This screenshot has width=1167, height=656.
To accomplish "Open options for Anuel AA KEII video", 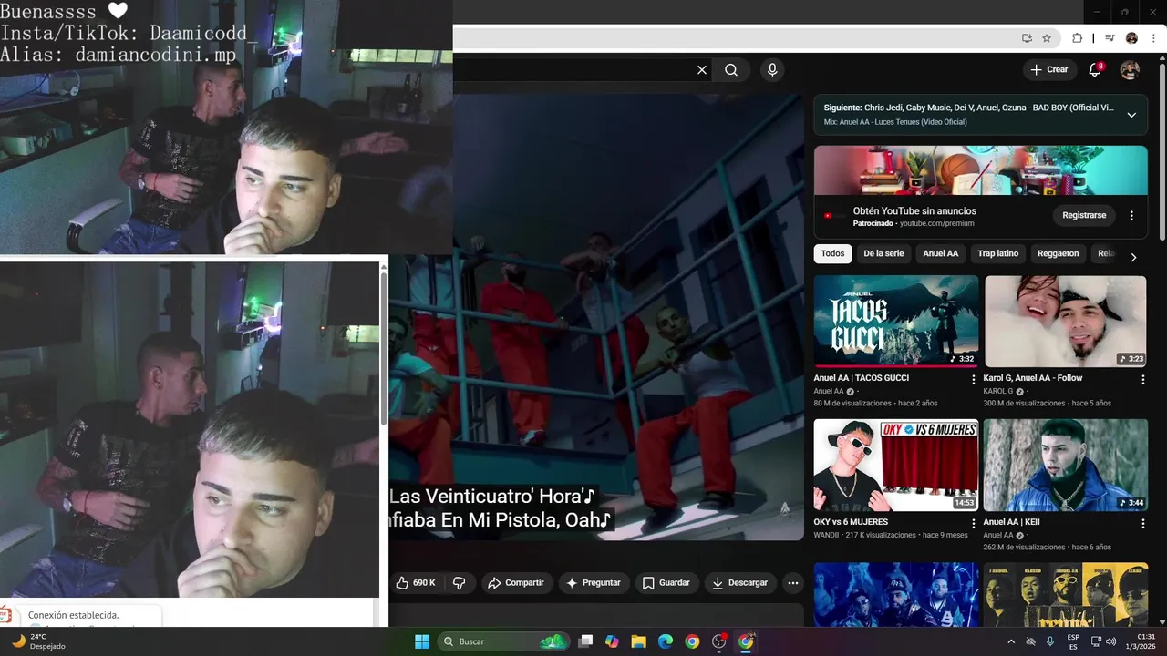I will pyautogui.click(x=1142, y=524).
